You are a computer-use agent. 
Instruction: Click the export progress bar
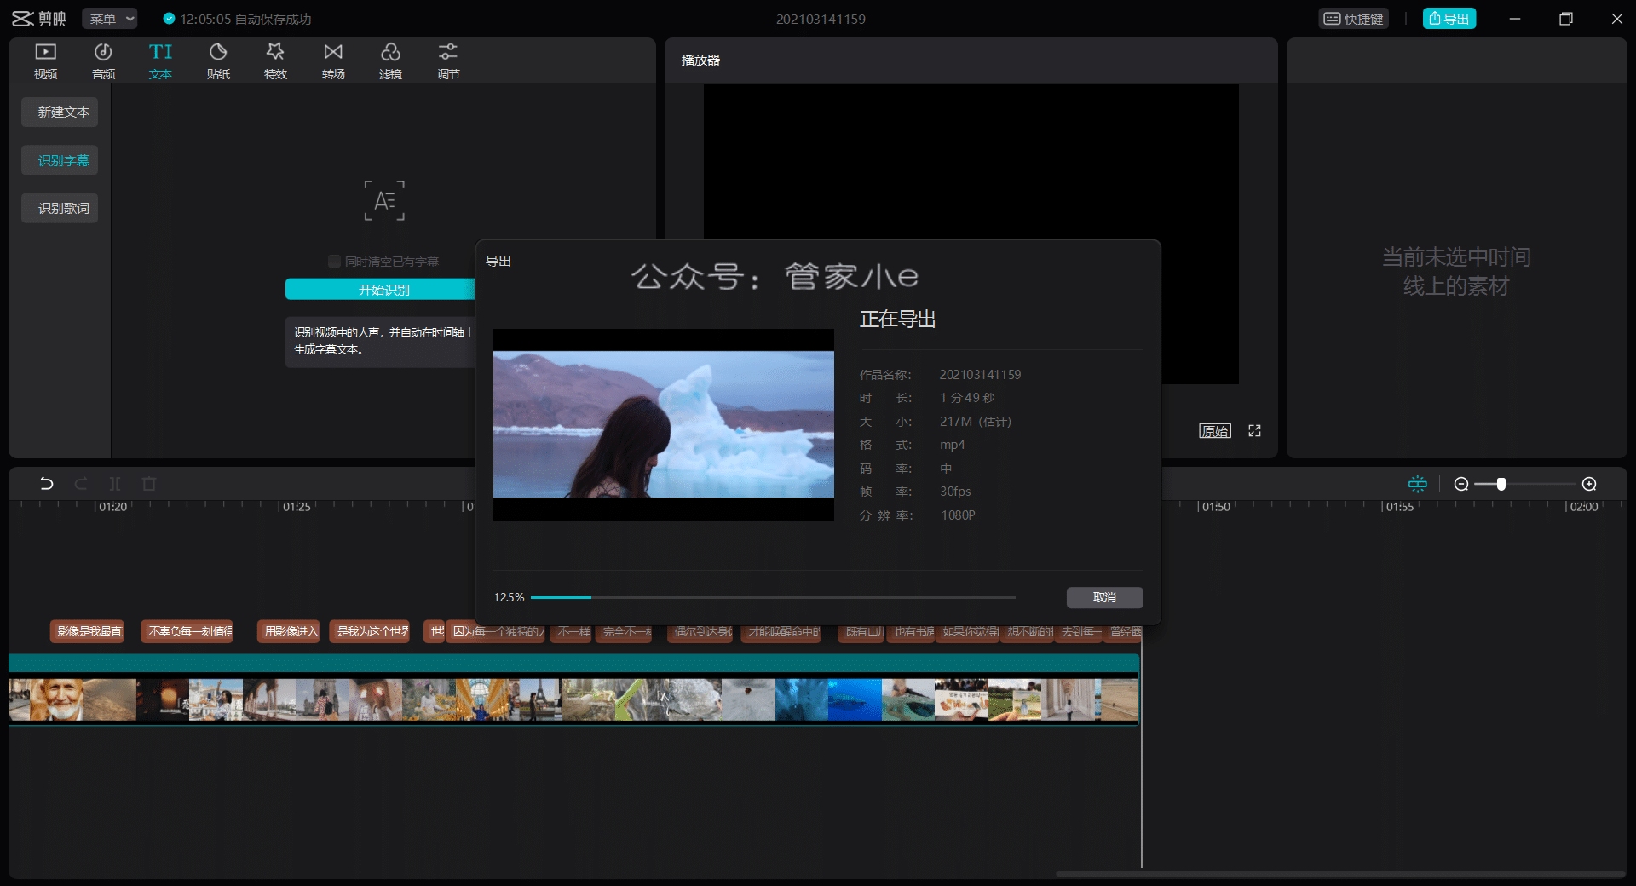pyautogui.click(x=773, y=597)
